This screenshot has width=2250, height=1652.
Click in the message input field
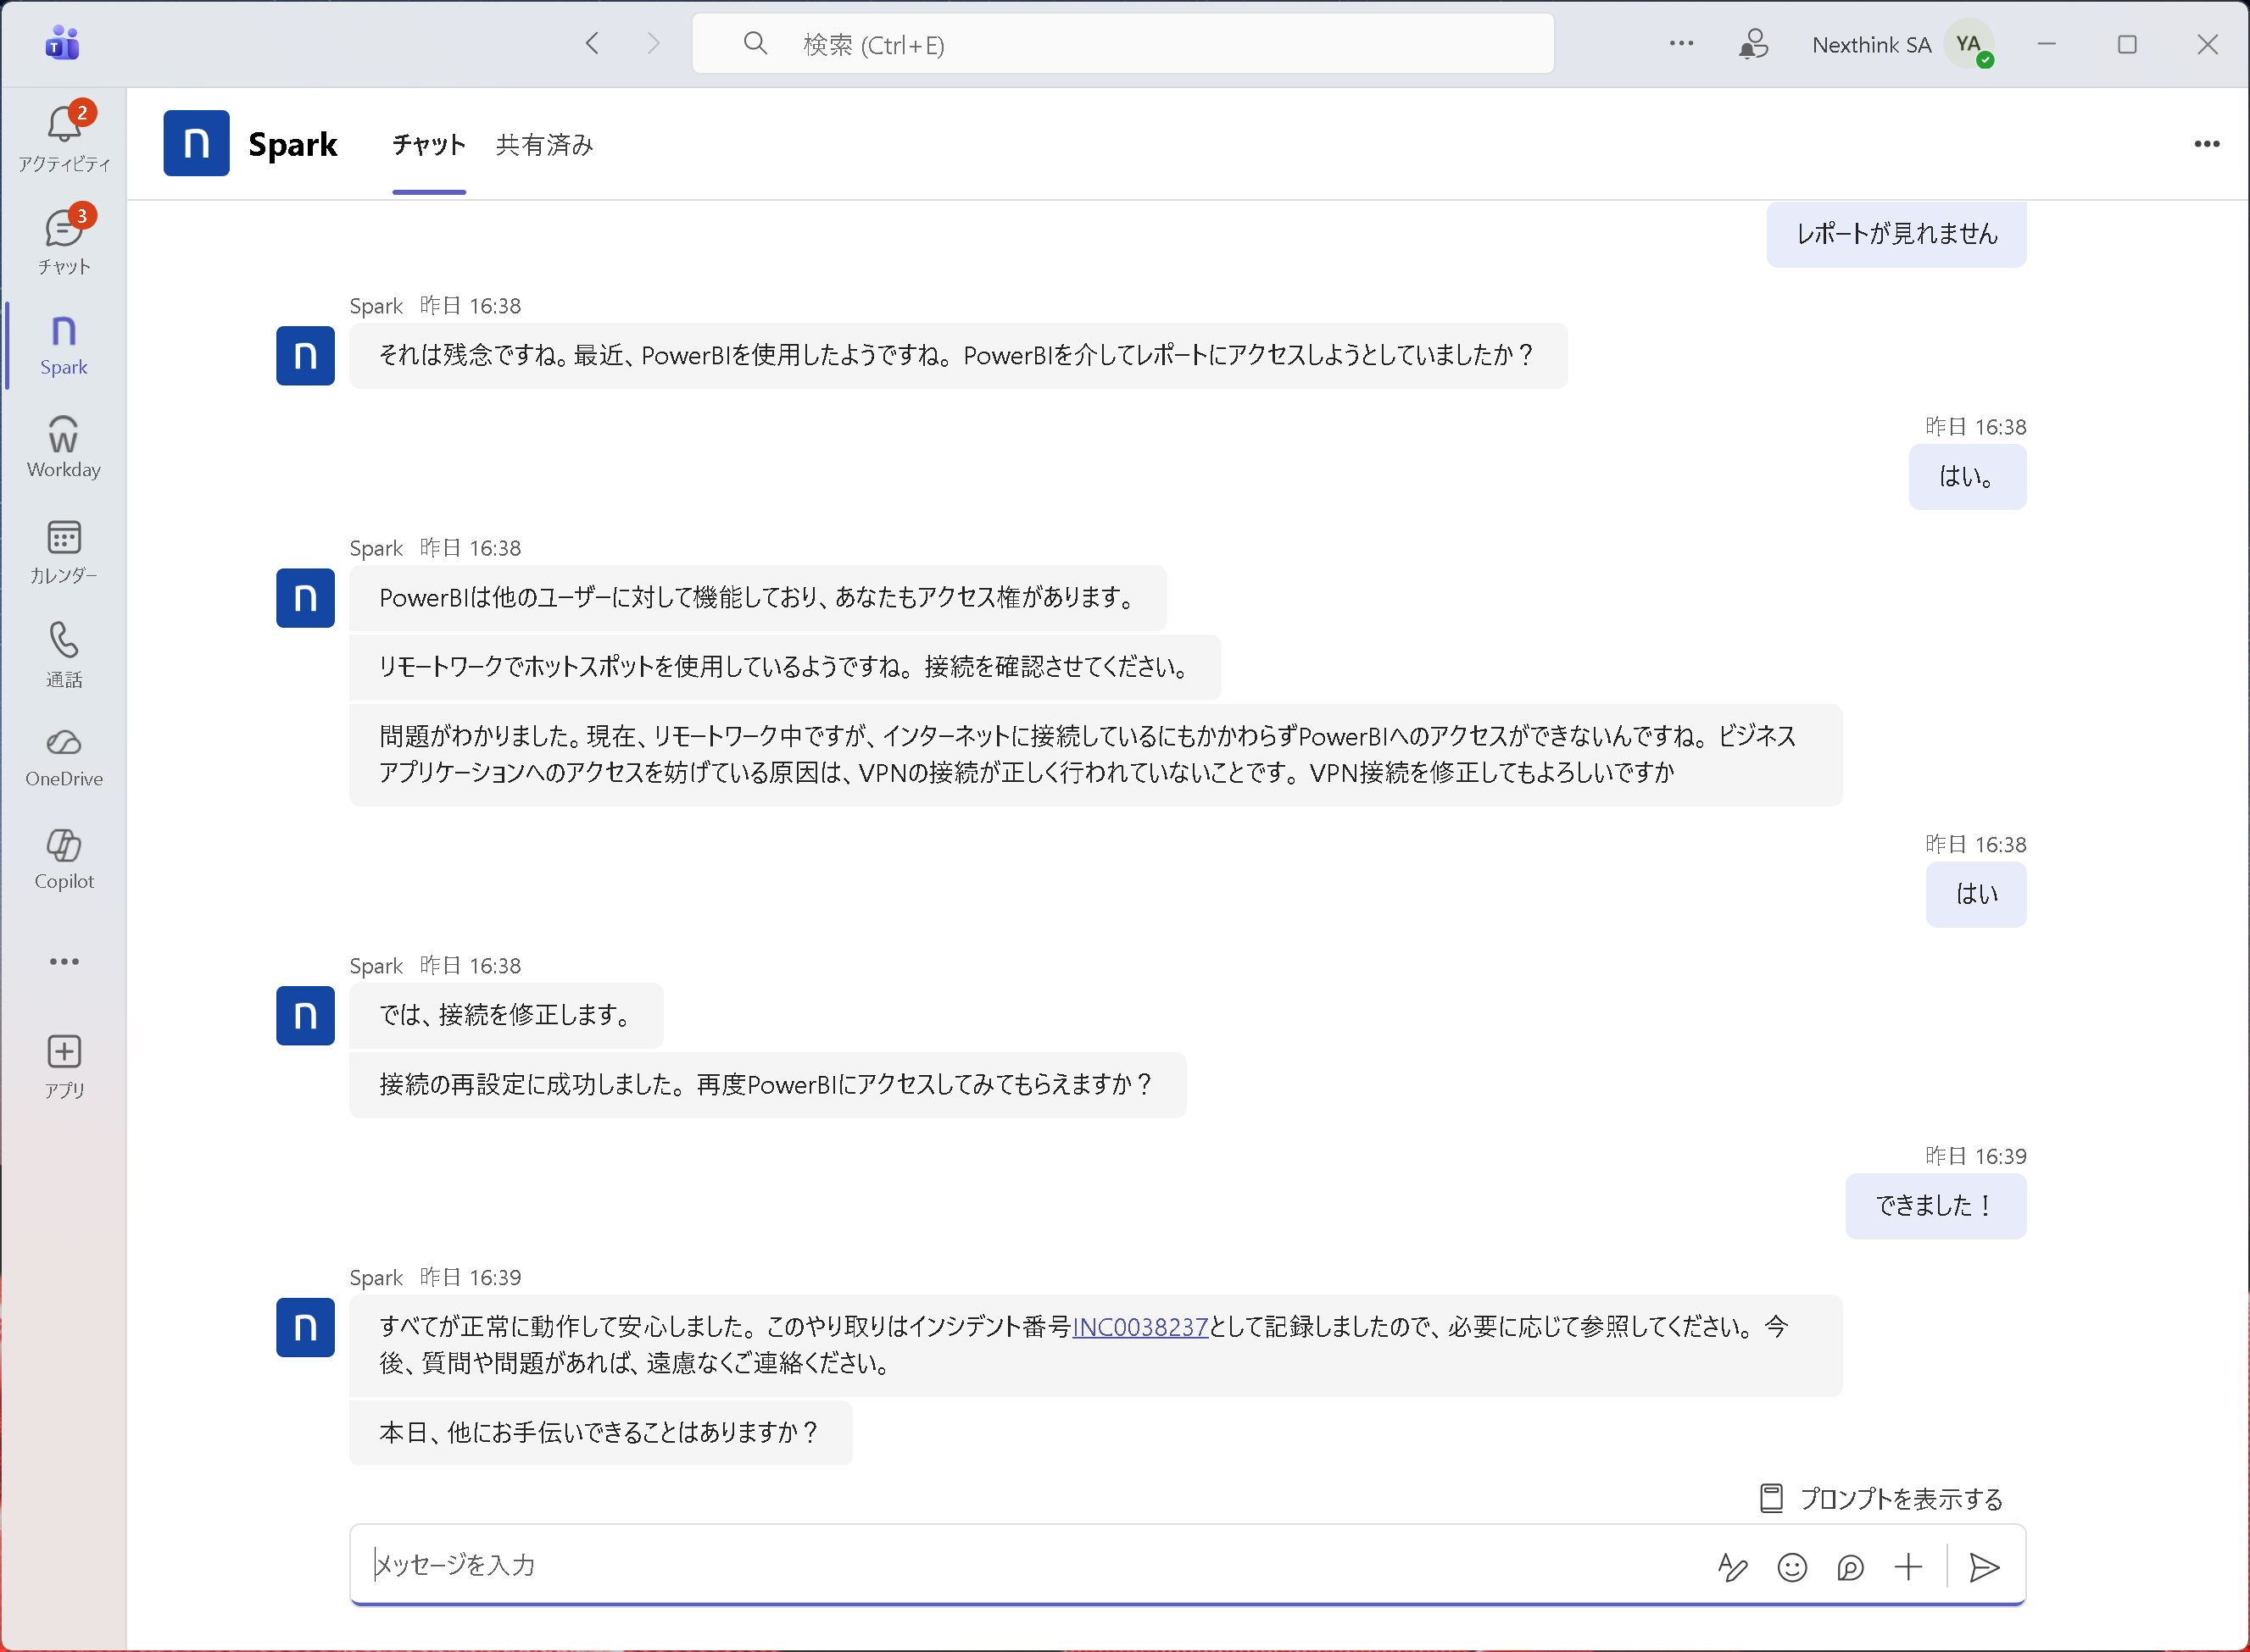click(1000, 1565)
